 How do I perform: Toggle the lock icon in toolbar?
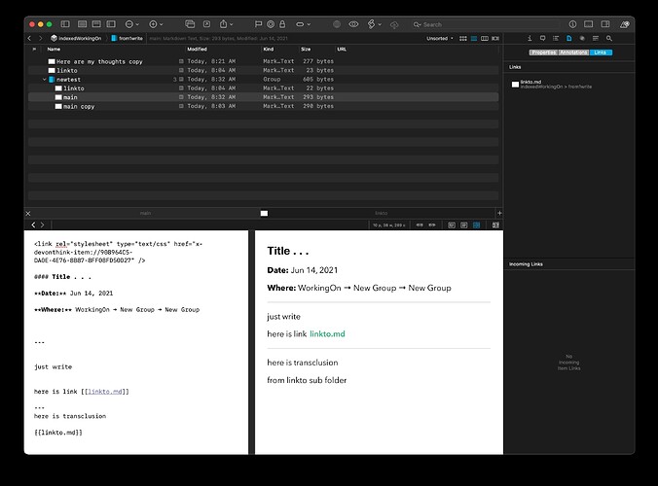coord(282,24)
